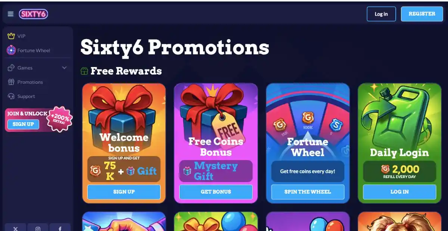Click LOG IN on Daily Login card
The image size is (448, 231).
coord(399,192)
